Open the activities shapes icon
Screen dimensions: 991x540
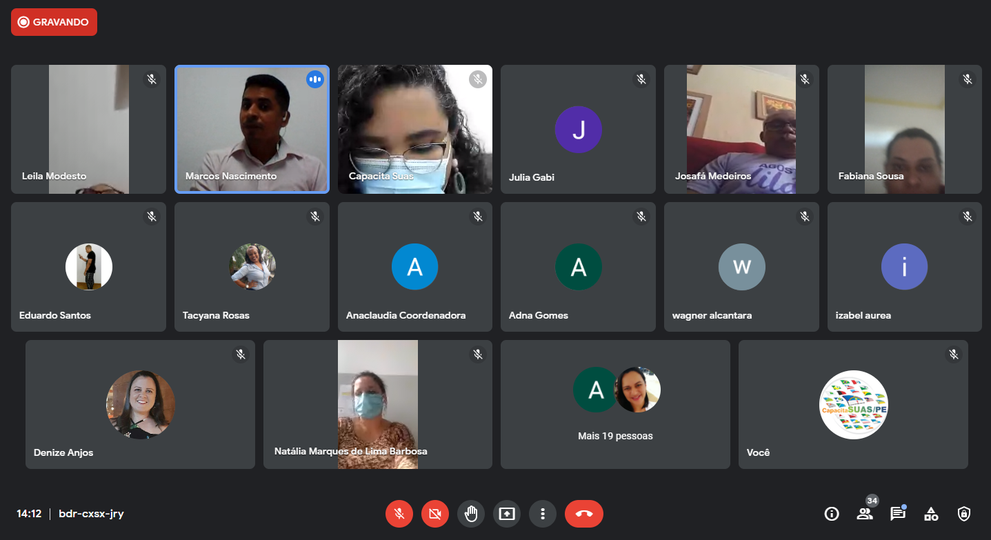coord(931,514)
